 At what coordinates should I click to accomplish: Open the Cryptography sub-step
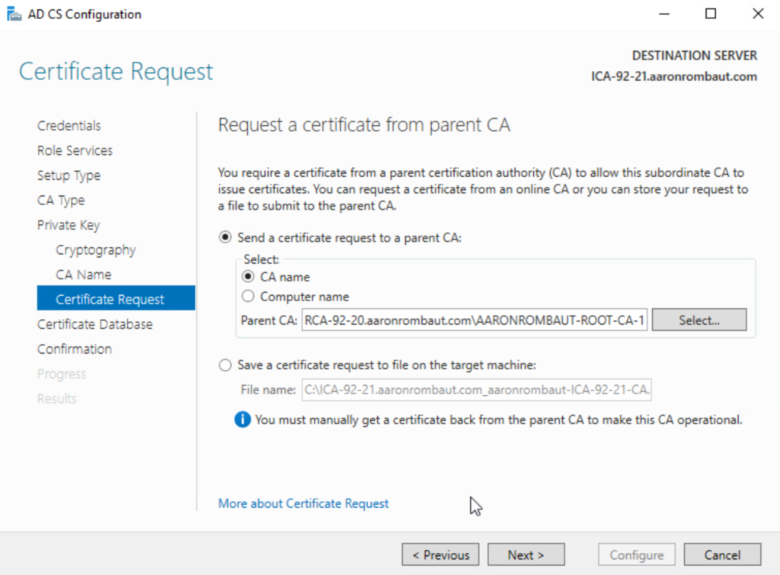[x=95, y=250]
